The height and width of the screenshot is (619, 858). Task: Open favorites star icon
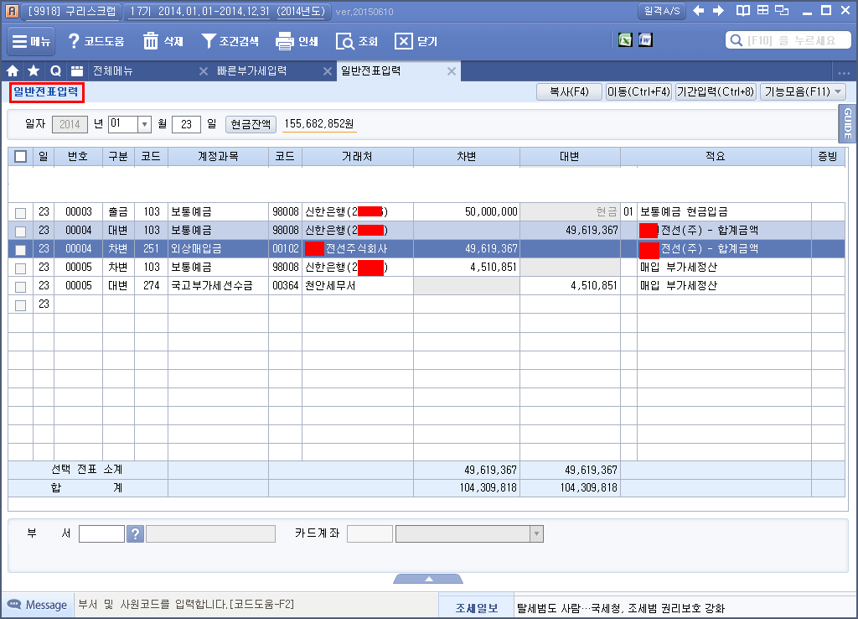tap(34, 70)
